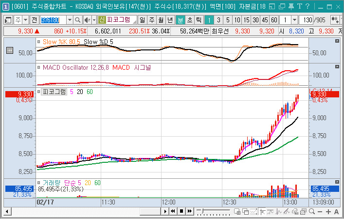This screenshot has height=219, width=344.
Task: Close the 거래량 volume panel
Action: point(337,182)
